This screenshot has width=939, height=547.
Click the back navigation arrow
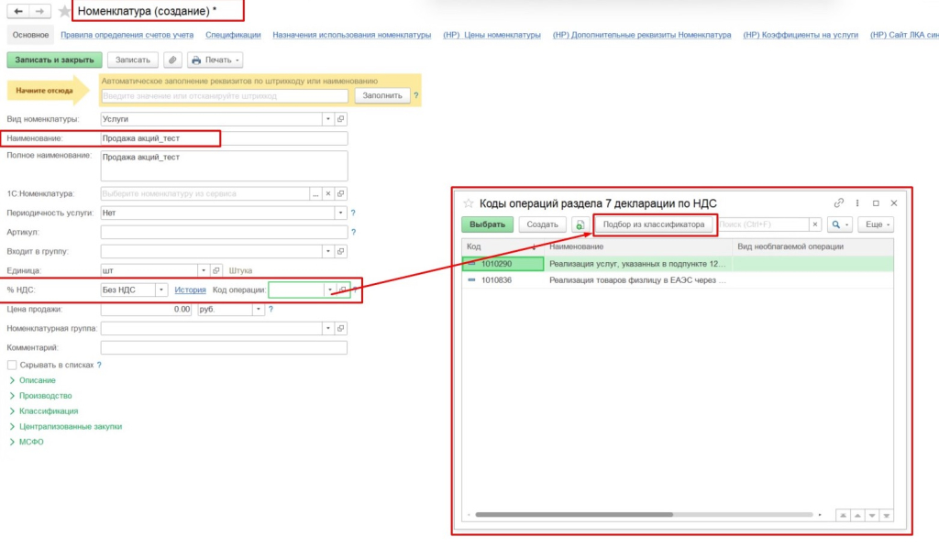(18, 11)
